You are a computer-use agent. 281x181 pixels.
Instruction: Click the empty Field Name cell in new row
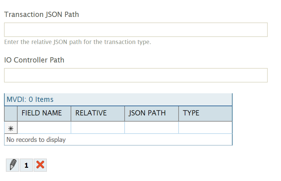pyautogui.click(x=44, y=128)
